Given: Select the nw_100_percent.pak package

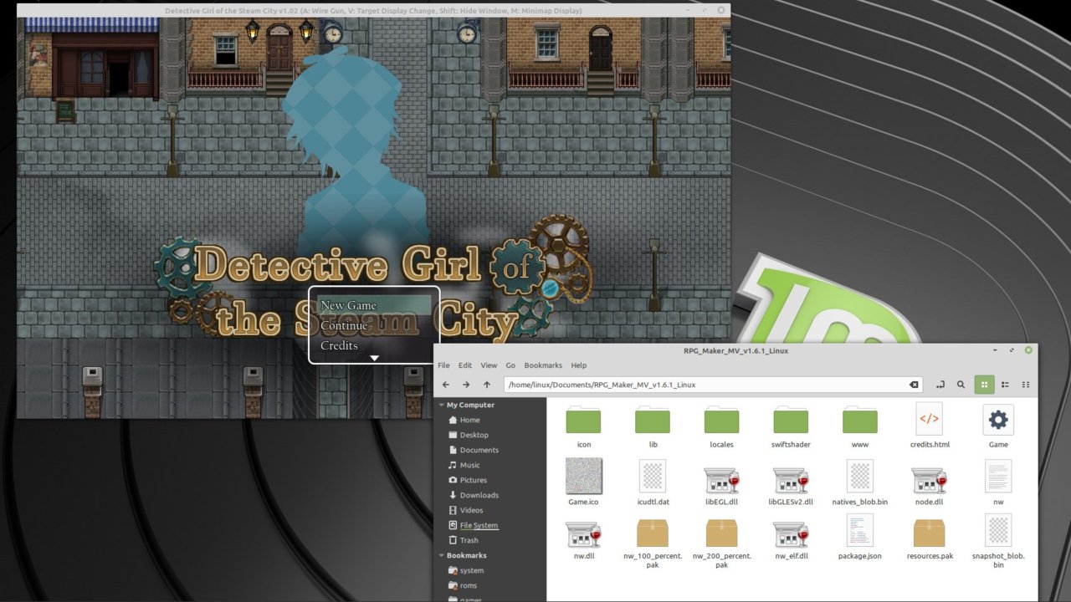Looking at the screenshot, I should 653,533.
